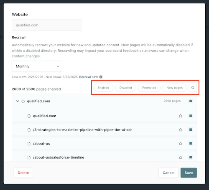Filter pages by Promoted
The image size is (209, 190).
coord(149,88)
